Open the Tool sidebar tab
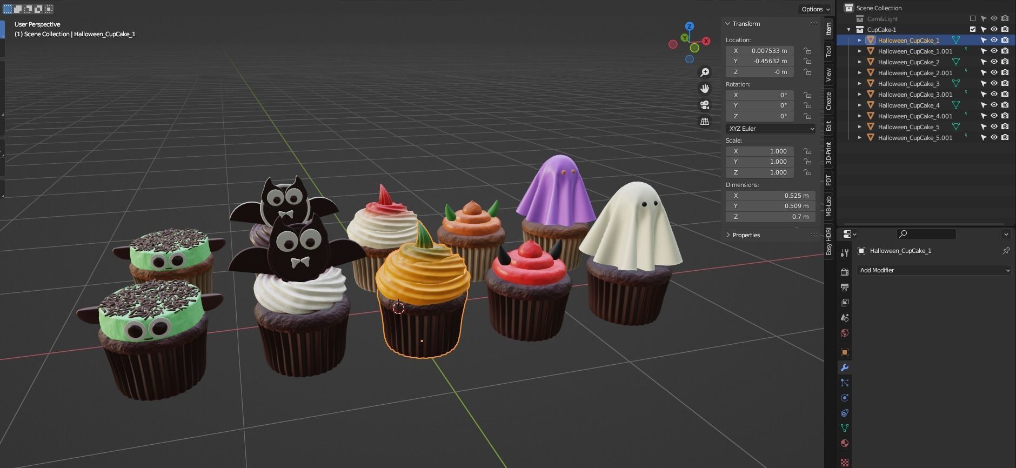This screenshot has height=468, width=1016. coord(828,51)
